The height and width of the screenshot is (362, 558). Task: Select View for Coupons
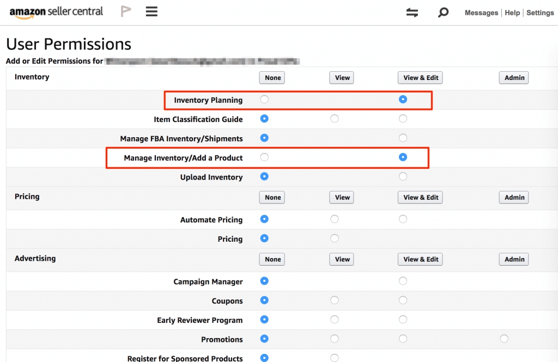pos(335,300)
